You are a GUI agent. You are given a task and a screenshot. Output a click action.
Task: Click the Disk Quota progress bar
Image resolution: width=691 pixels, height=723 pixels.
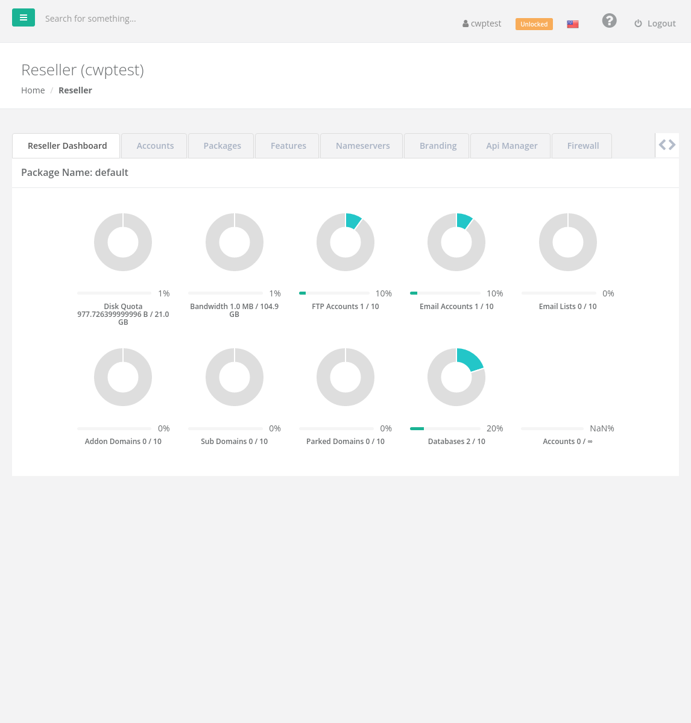114,293
